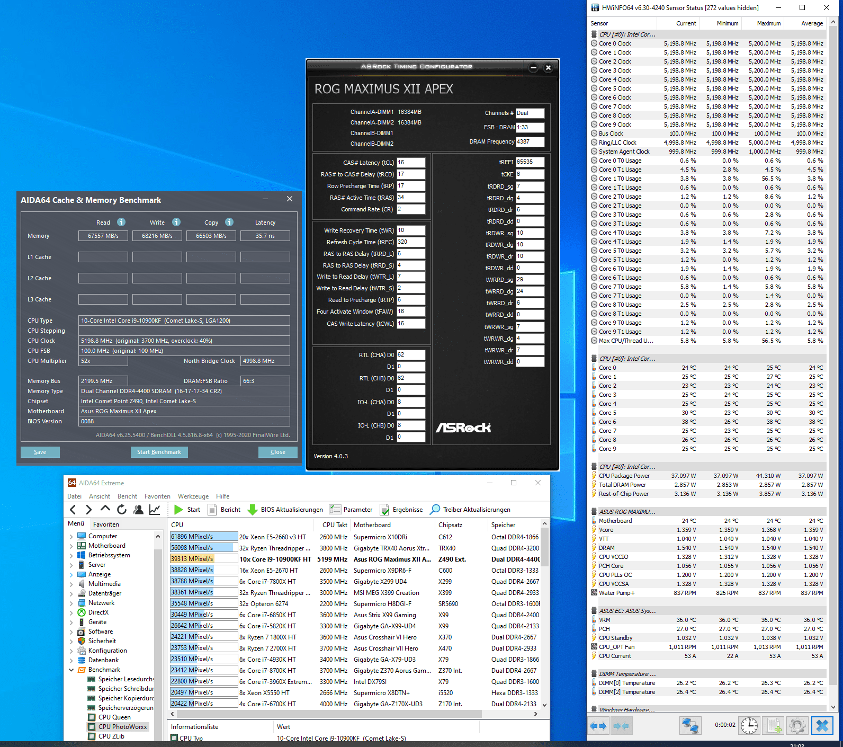This screenshot has width=843, height=747.
Task: Click the Up arrow in AIDA64 toolbar
Action: tap(105, 509)
